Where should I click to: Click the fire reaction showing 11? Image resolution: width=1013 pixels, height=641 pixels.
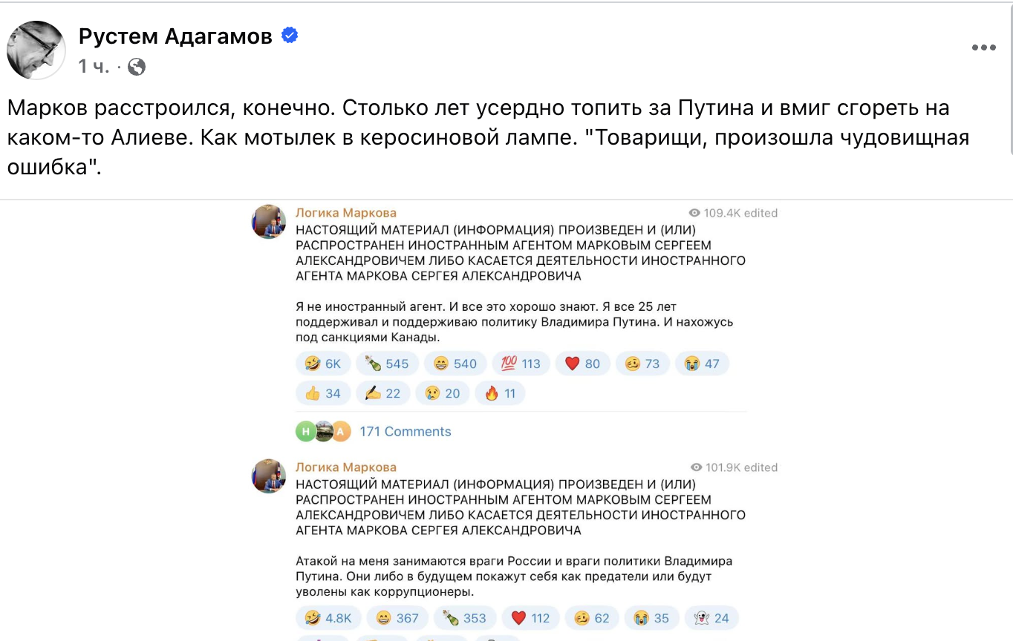pos(500,393)
